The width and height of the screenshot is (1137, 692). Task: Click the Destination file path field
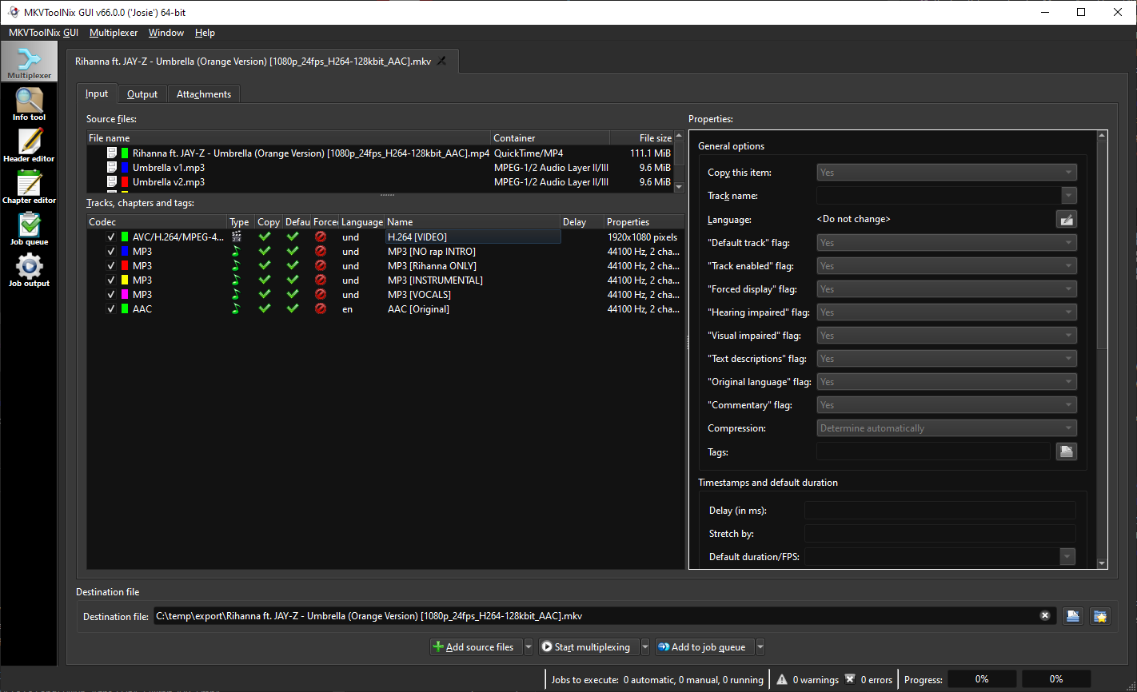click(604, 615)
